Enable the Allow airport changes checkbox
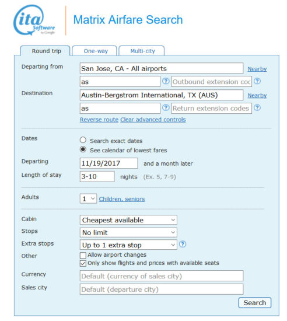This screenshot has height=321, width=287. (83, 255)
